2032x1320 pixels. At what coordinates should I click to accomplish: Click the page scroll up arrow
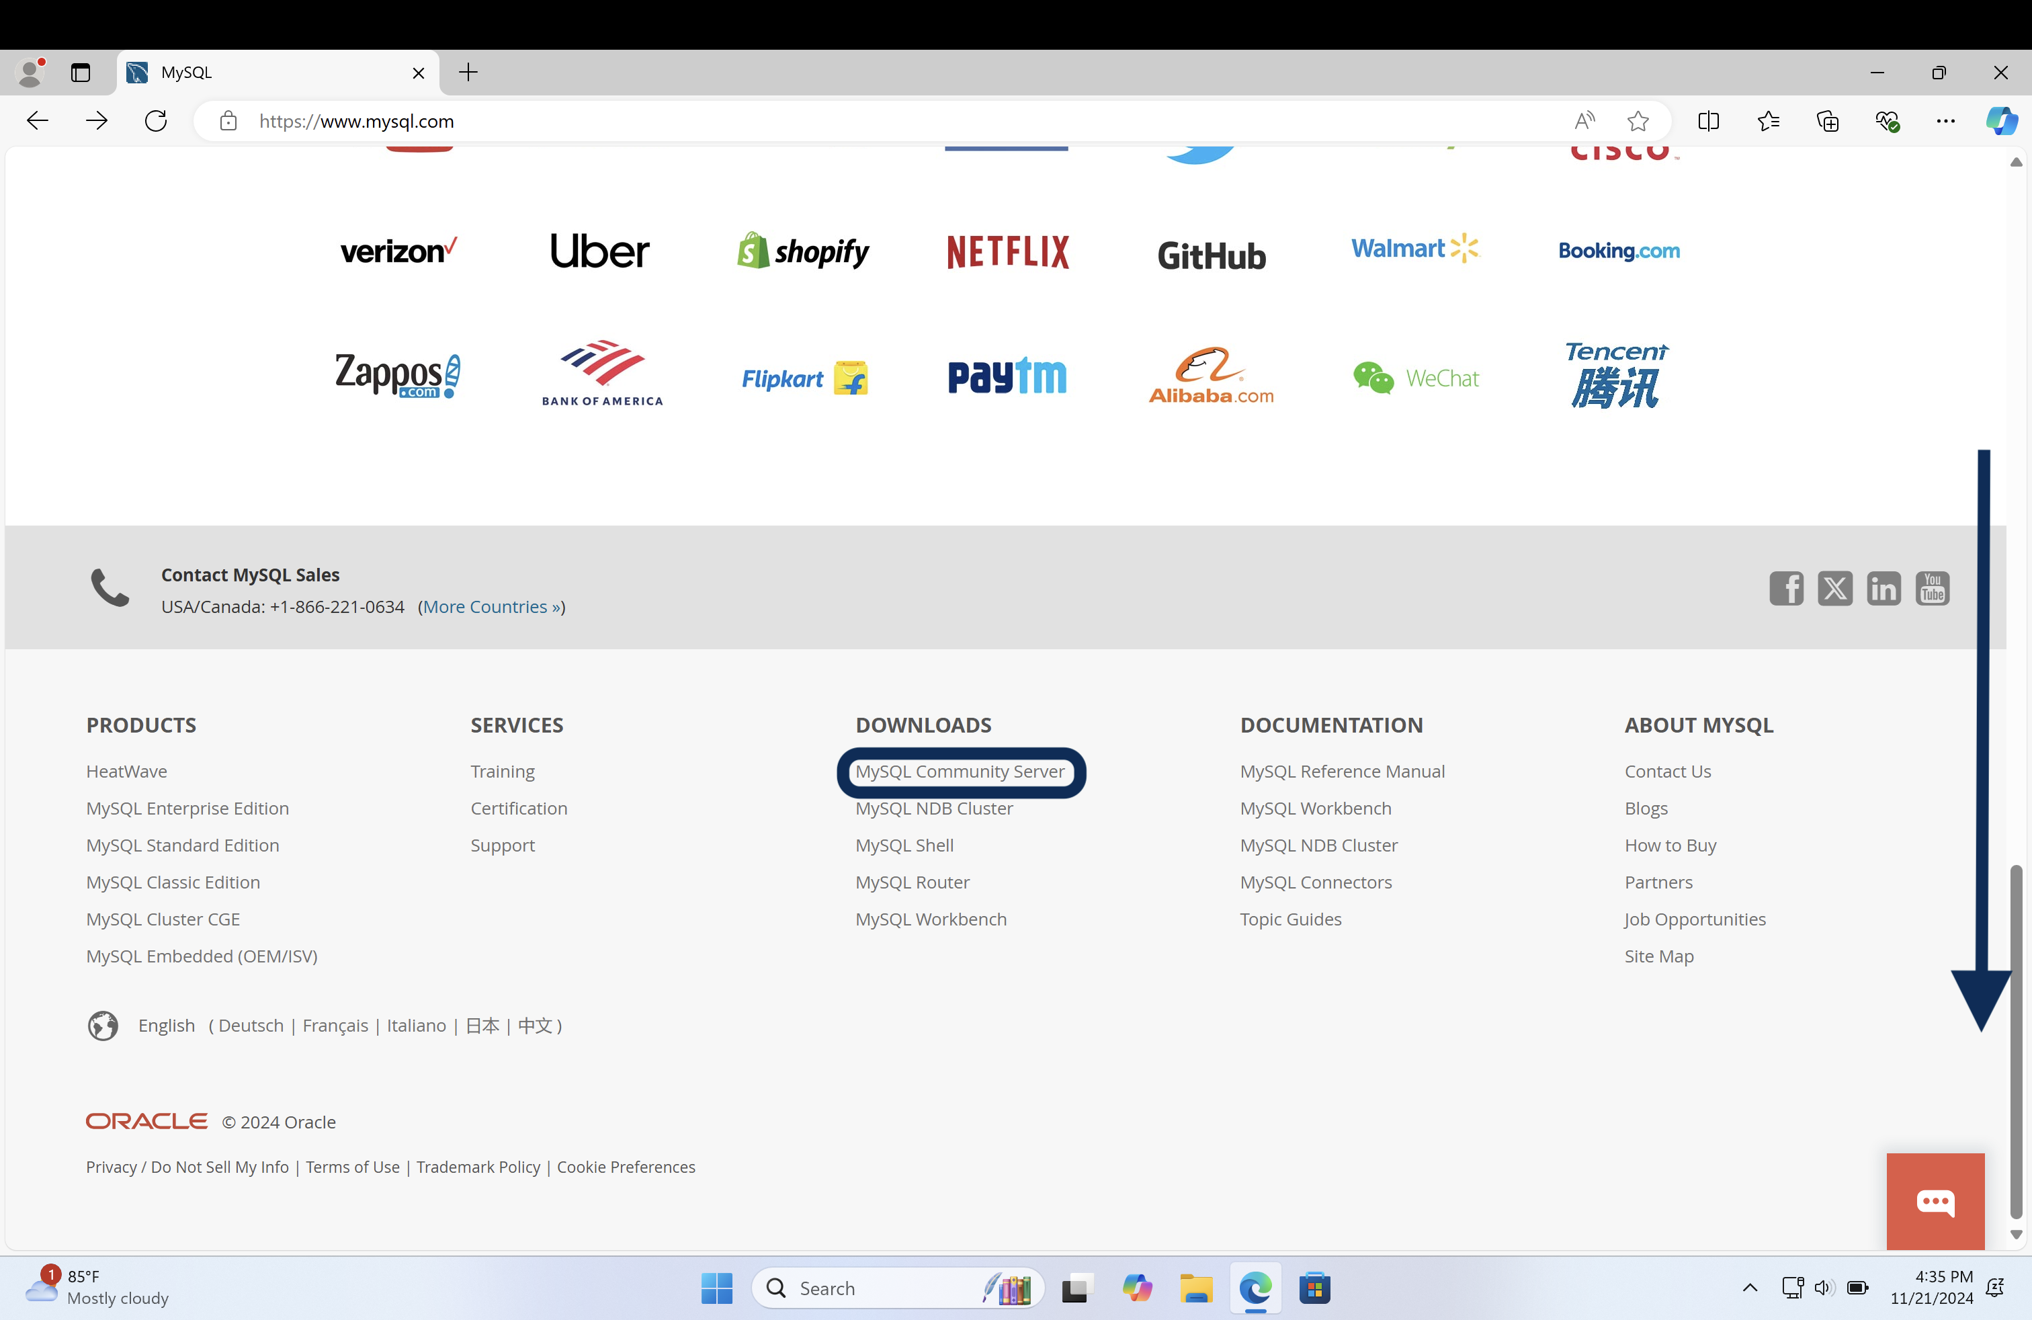click(x=2016, y=162)
